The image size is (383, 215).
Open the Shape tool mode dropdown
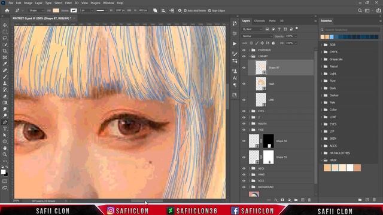37,11
